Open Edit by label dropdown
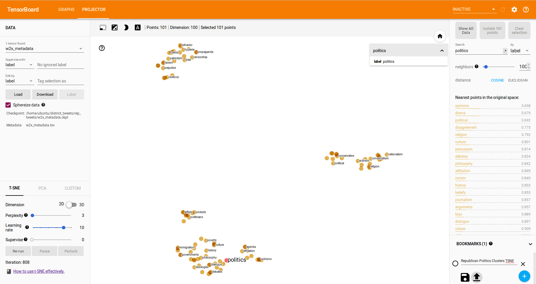This screenshot has width=536, height=284. pos(19,81)
